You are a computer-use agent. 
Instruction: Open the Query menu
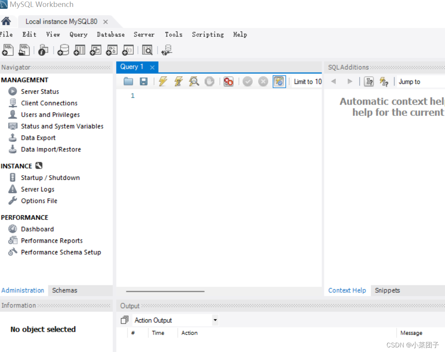point(79,34)
